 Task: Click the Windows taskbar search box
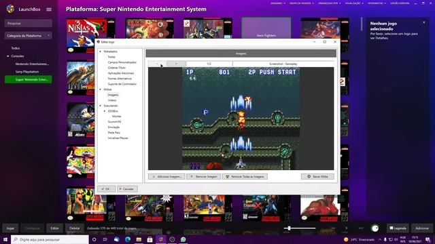(x=50, y=239)
